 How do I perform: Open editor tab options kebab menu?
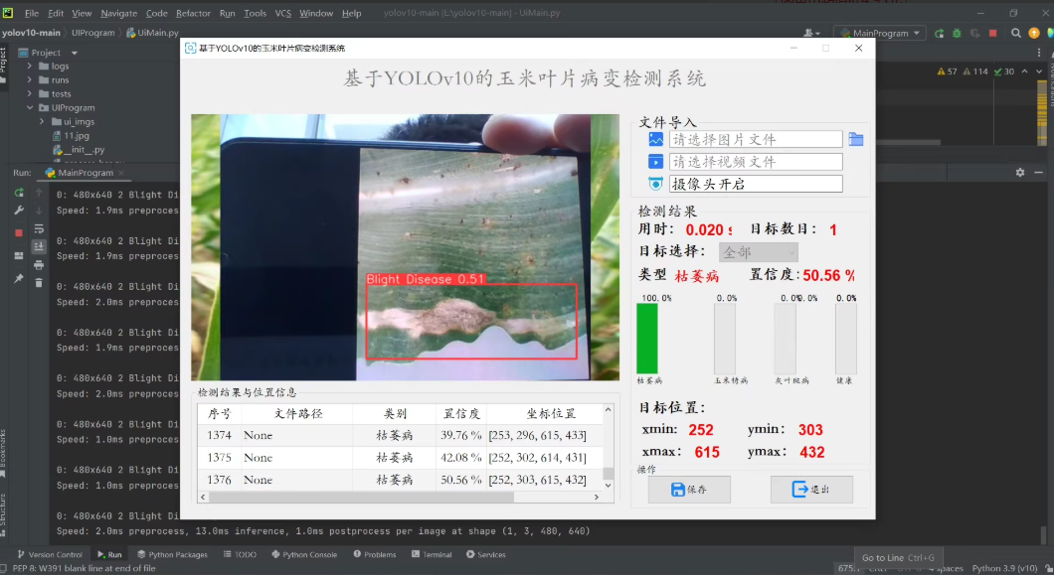click(x=1039, y=53)
